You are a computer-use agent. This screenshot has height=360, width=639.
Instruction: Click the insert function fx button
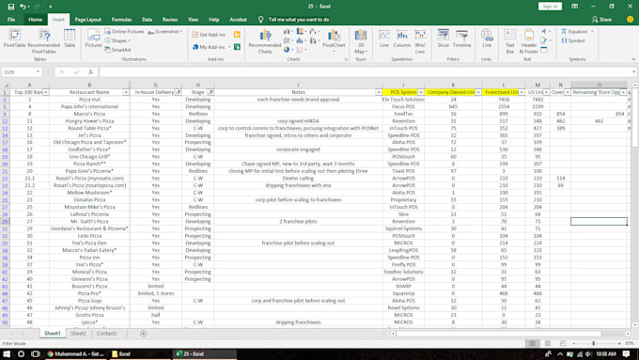(90, 72)
